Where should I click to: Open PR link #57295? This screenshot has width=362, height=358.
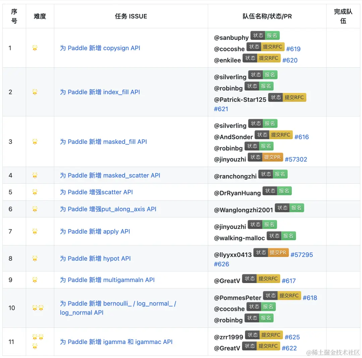click(302, 255)
